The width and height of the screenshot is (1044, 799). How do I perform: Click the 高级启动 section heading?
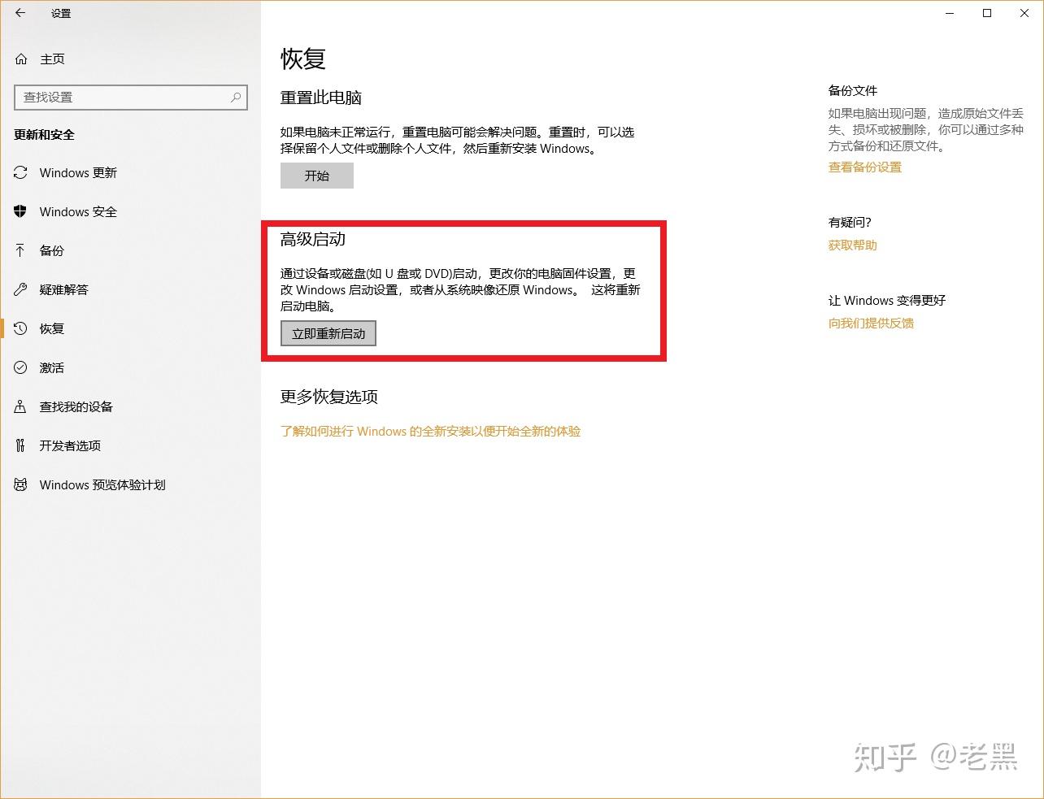pos(313,239)
